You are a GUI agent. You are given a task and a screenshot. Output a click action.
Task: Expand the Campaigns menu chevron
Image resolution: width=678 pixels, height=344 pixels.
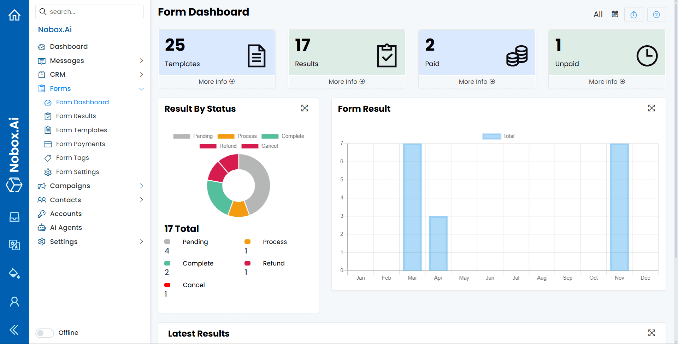click(141, 186)
